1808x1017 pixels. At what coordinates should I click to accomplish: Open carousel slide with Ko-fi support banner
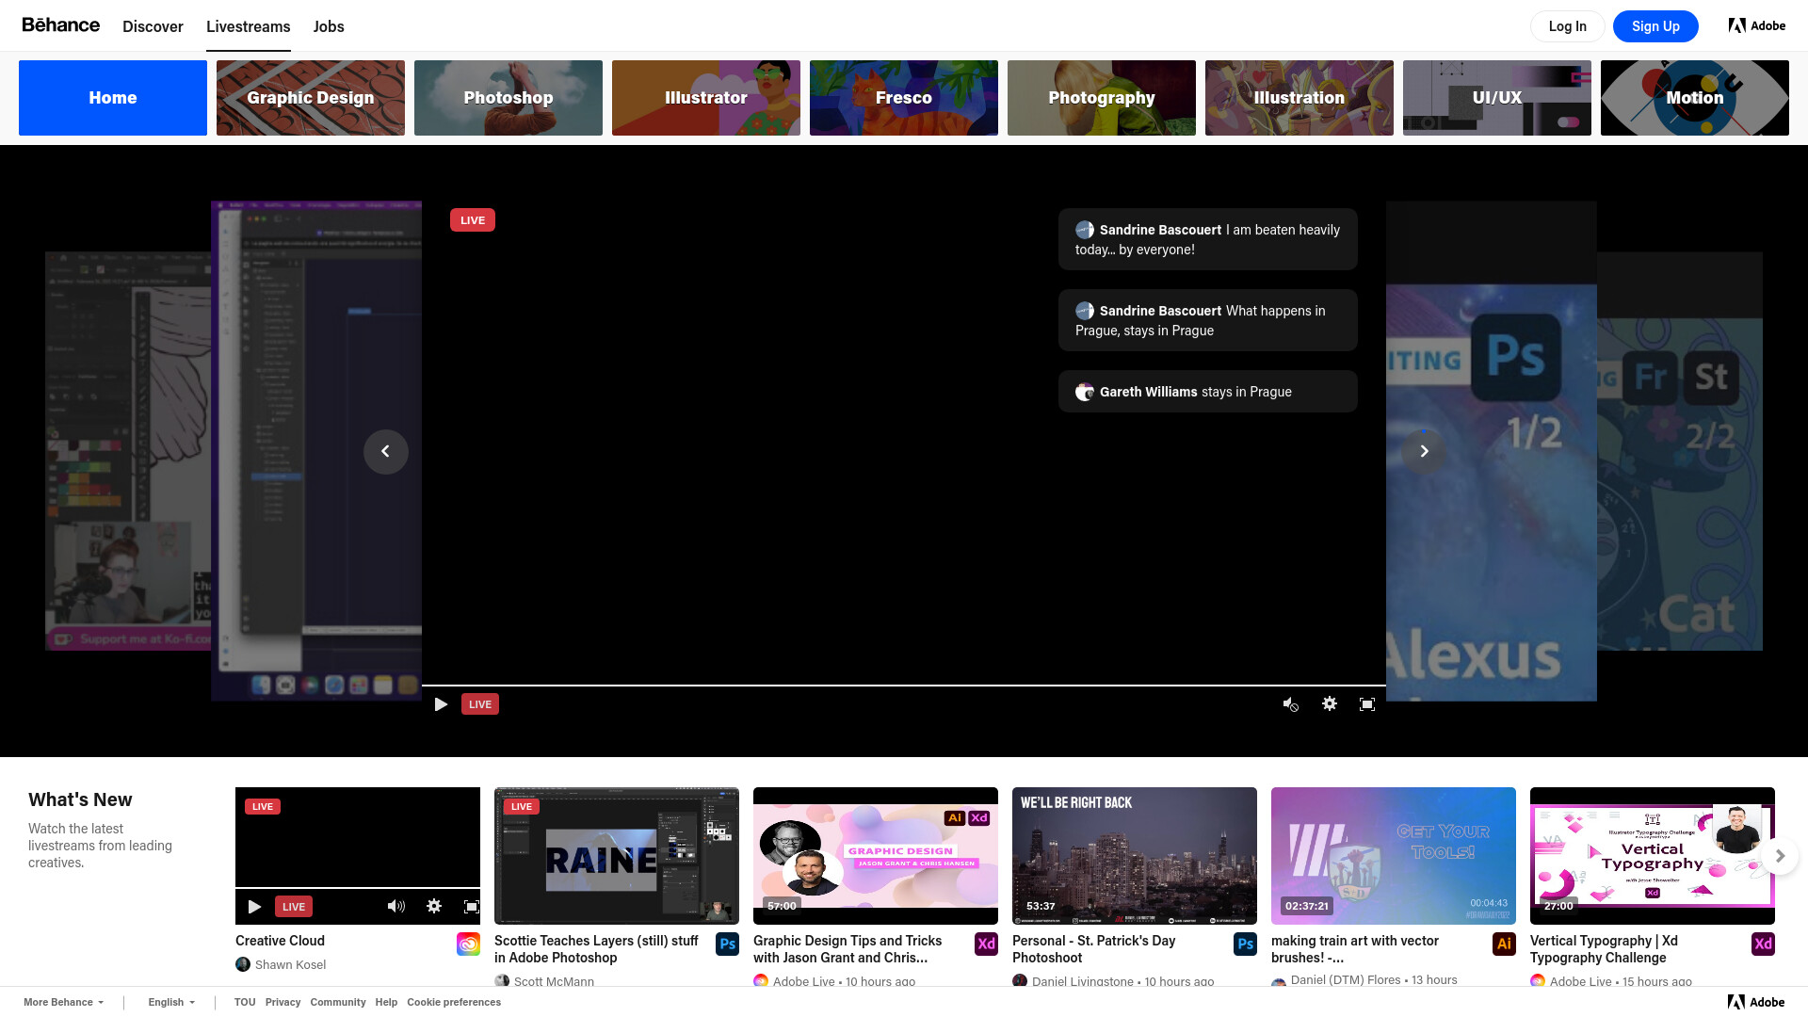click(x=128, y=451)
